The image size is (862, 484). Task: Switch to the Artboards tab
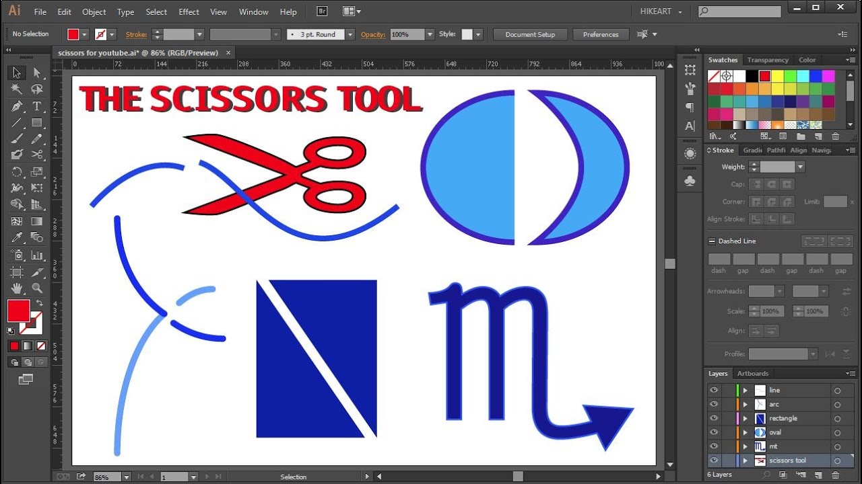point(753,373)
